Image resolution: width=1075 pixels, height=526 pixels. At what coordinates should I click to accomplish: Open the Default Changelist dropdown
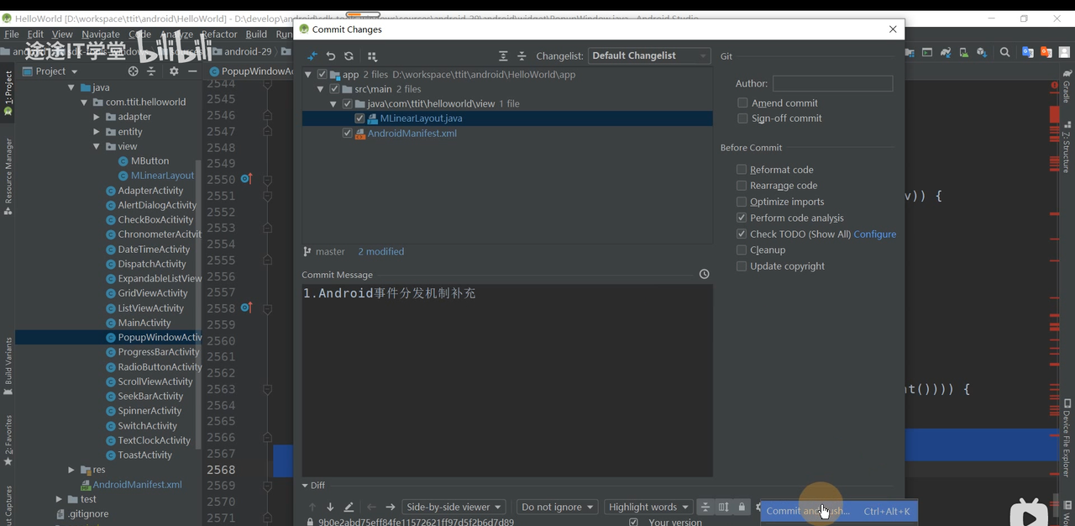[649, 55]
